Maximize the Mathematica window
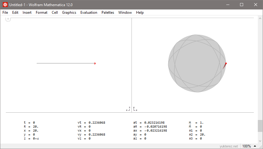263x149 pixels. pos(242,5)
